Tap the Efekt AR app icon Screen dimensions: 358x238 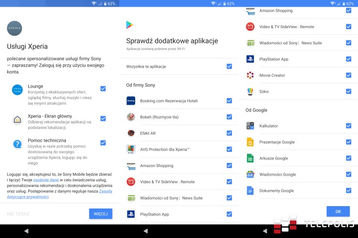[x=131, y=133]
